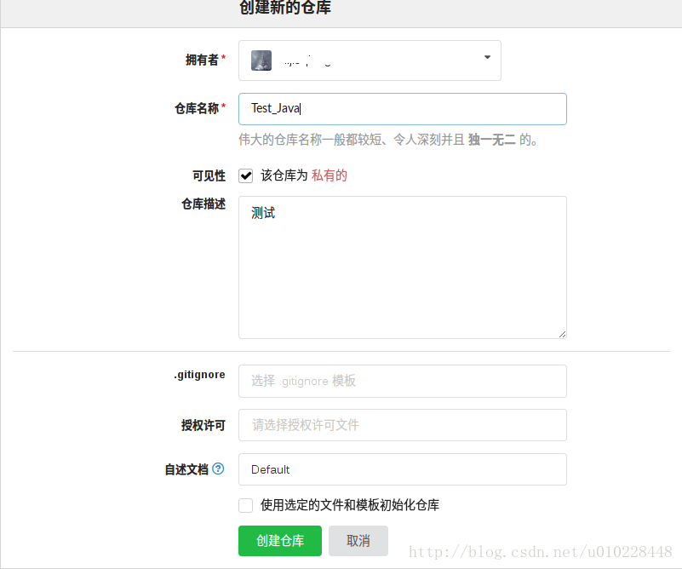
Task: Click the 取消 cancel button
Action: [358, 541]
